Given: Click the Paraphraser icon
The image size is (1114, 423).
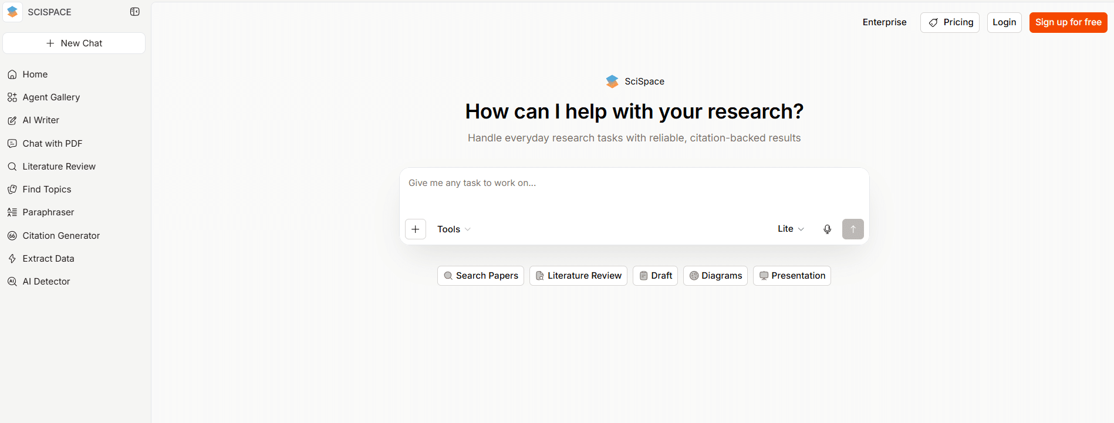Looking at the screenshot, I should tap(12, 212).
